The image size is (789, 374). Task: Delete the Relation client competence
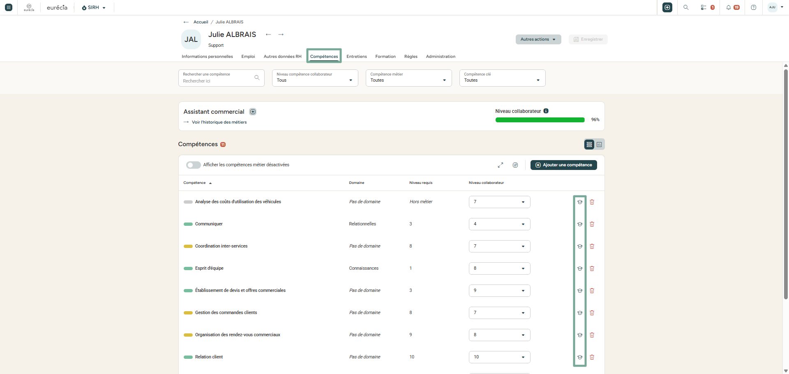click(x=592, y=357)
